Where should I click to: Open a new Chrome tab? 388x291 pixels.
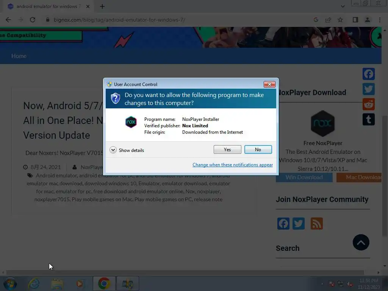[x=102, y=6]
